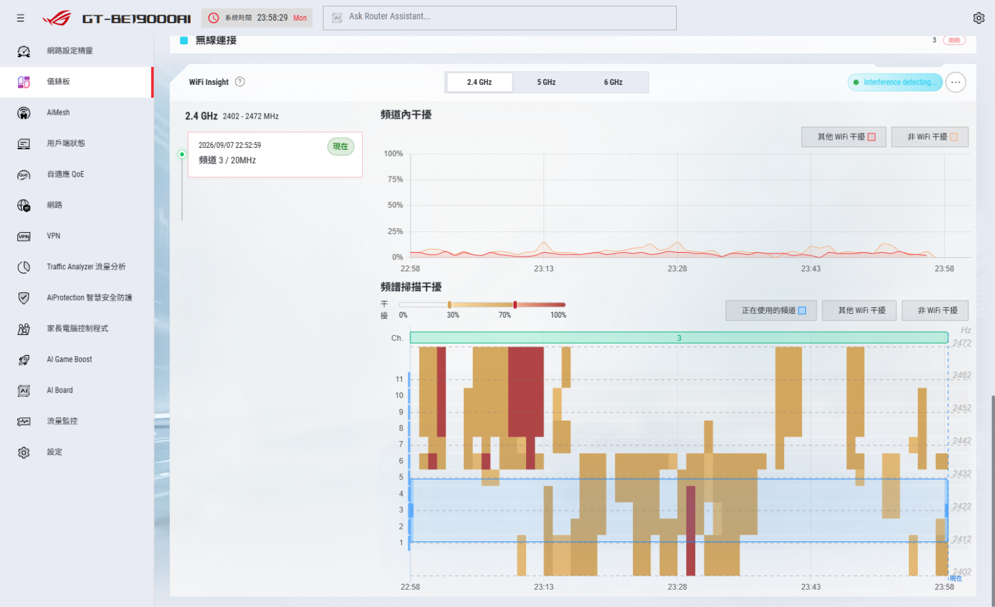The width and height of the screenshot is (995, 607).
Task: Open the VPN sidebar icon
Action: click(x=24, y=236)
